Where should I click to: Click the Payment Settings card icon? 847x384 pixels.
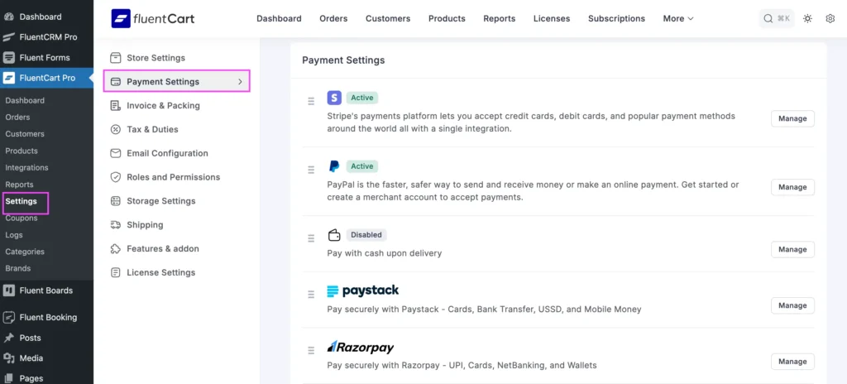click(115, 82)
